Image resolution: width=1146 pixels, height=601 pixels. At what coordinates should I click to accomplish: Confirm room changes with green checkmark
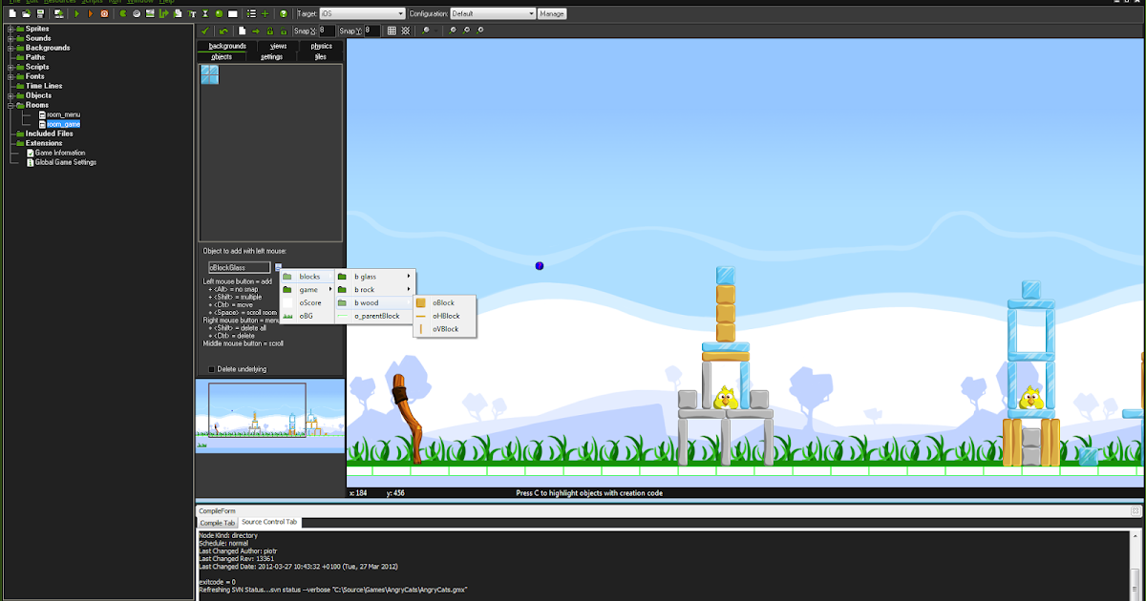(205, 31)
